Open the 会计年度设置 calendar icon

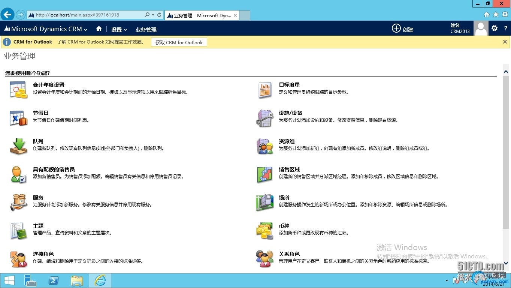pos(18,90)
